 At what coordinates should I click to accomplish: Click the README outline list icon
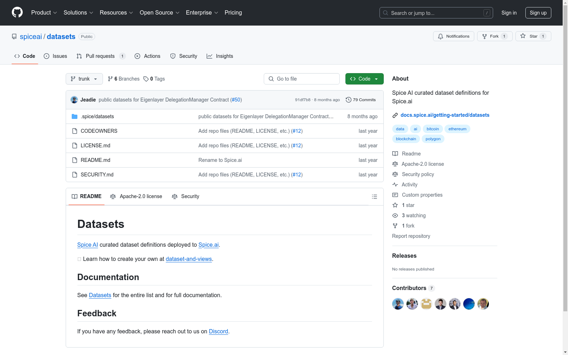tap(374, 197)
